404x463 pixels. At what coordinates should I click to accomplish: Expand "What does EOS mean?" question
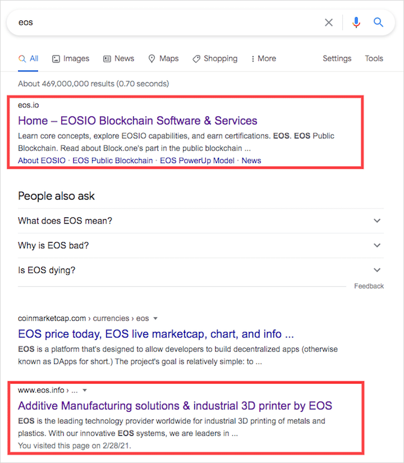(377, 221)
